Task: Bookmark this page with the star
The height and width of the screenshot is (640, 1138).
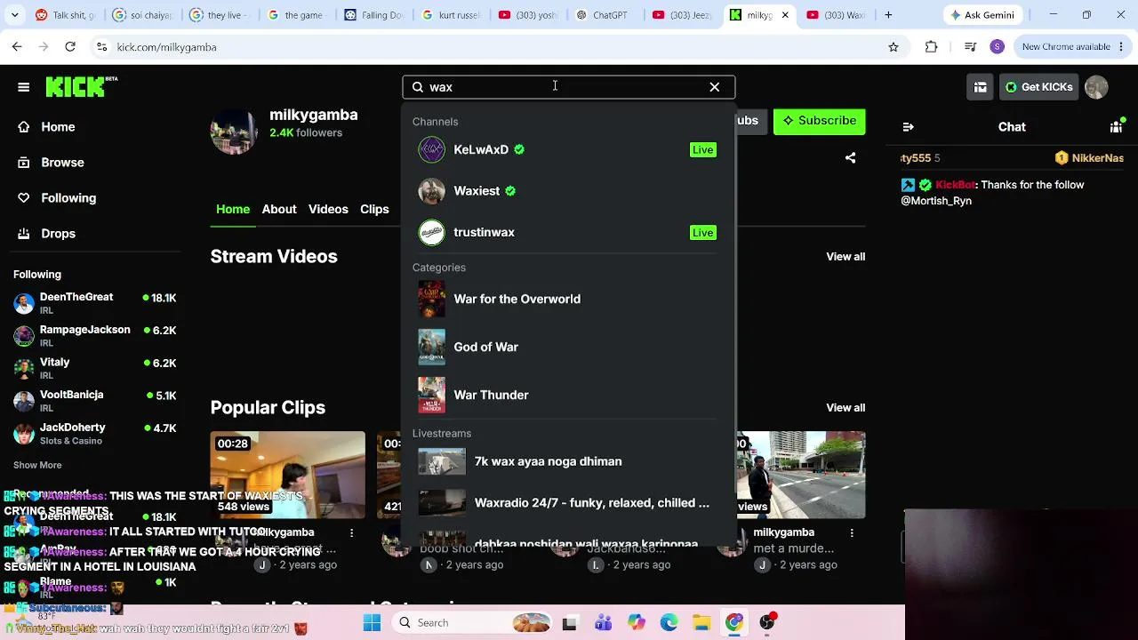Action: click(x=894, y=47)
